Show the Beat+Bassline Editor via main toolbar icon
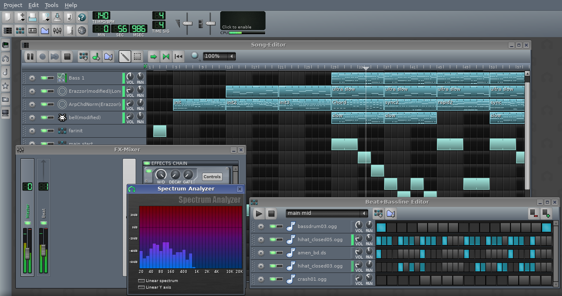The width and height of the screenshot is (562, 296). (20, 30)
